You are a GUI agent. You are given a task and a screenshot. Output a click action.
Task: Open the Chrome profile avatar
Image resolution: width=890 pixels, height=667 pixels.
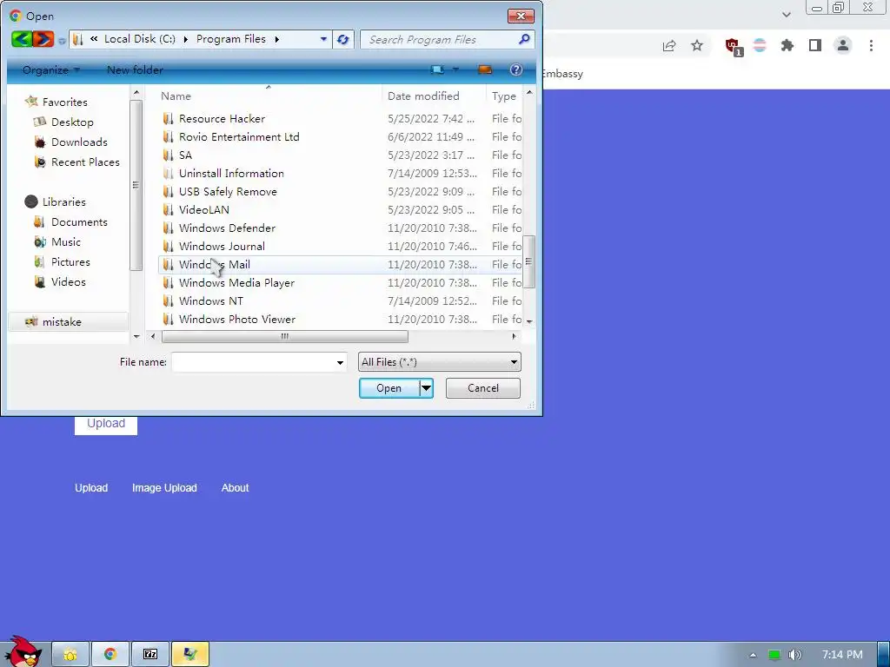pyautogui.click(x=843, y=45)
